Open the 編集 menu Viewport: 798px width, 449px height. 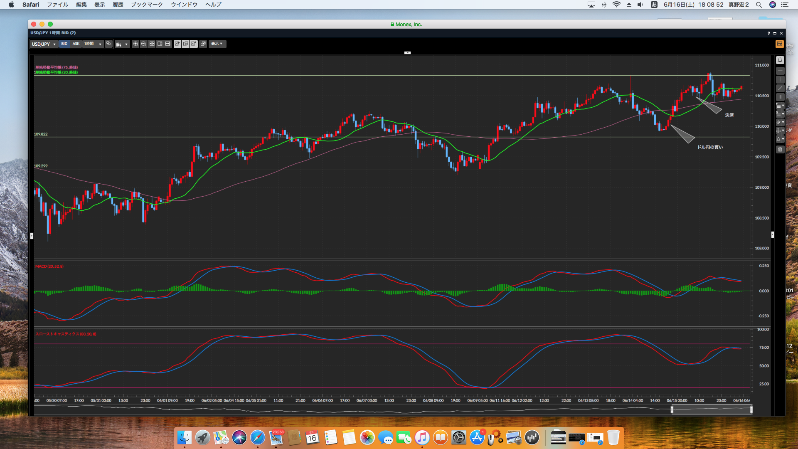click(x=81, y=5)
